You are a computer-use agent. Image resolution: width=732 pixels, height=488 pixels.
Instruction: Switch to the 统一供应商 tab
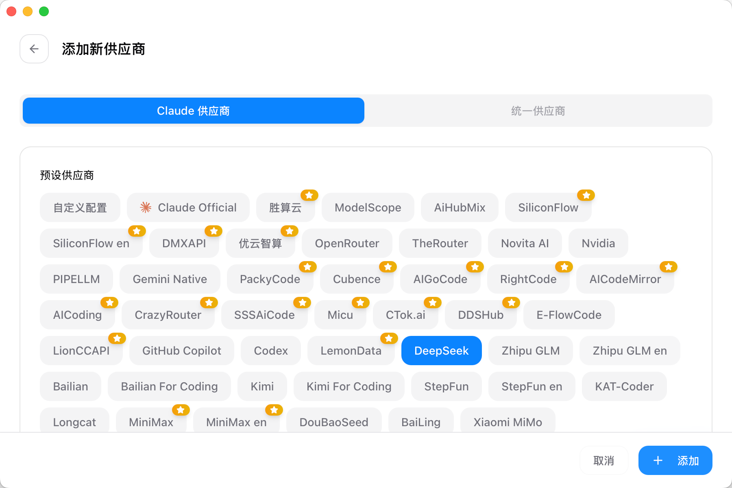(538, 111)
